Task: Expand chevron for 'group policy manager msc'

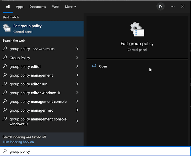Action: pos(77,110)
